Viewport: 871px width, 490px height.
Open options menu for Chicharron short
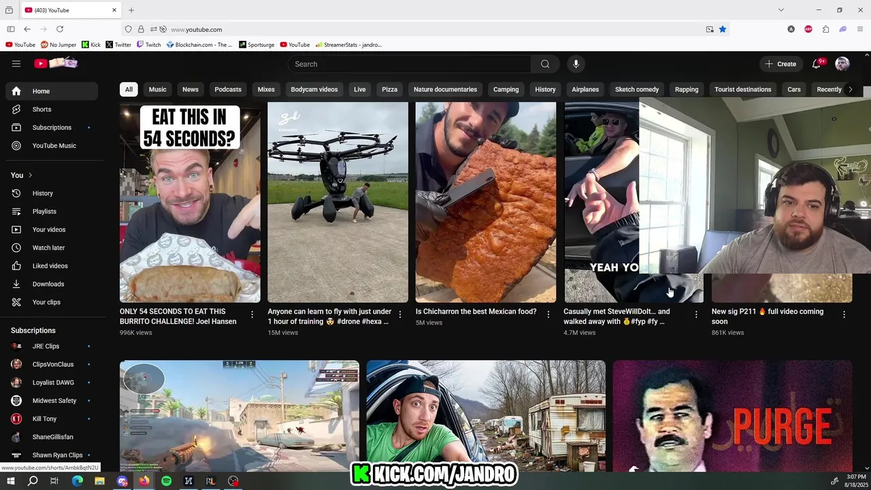pyautogui.click(x=548, y=314)
